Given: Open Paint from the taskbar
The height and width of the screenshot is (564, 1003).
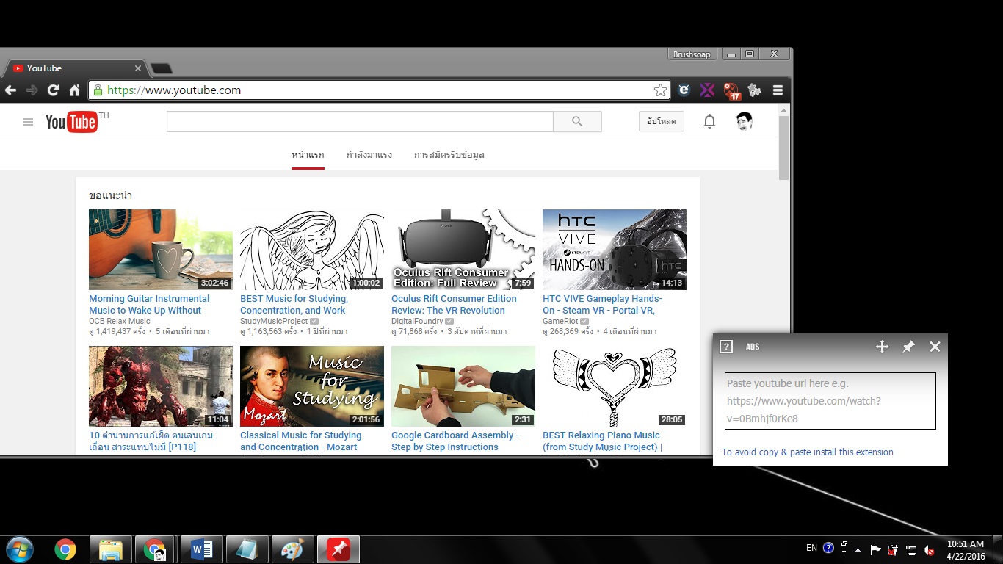Looking at the screenshot, I should [x=293, y=549].
